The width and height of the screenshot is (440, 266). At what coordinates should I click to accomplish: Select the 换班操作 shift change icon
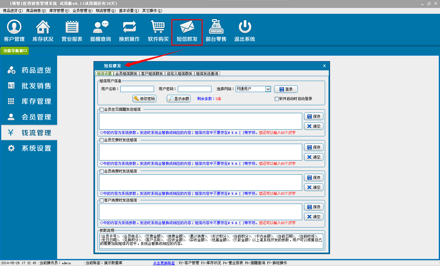click(x=129, y=31)
